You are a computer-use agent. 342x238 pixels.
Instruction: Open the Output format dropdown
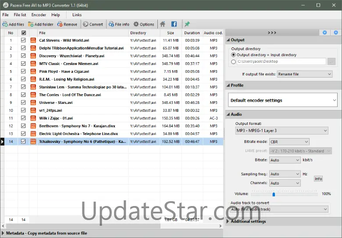[281, 131]
